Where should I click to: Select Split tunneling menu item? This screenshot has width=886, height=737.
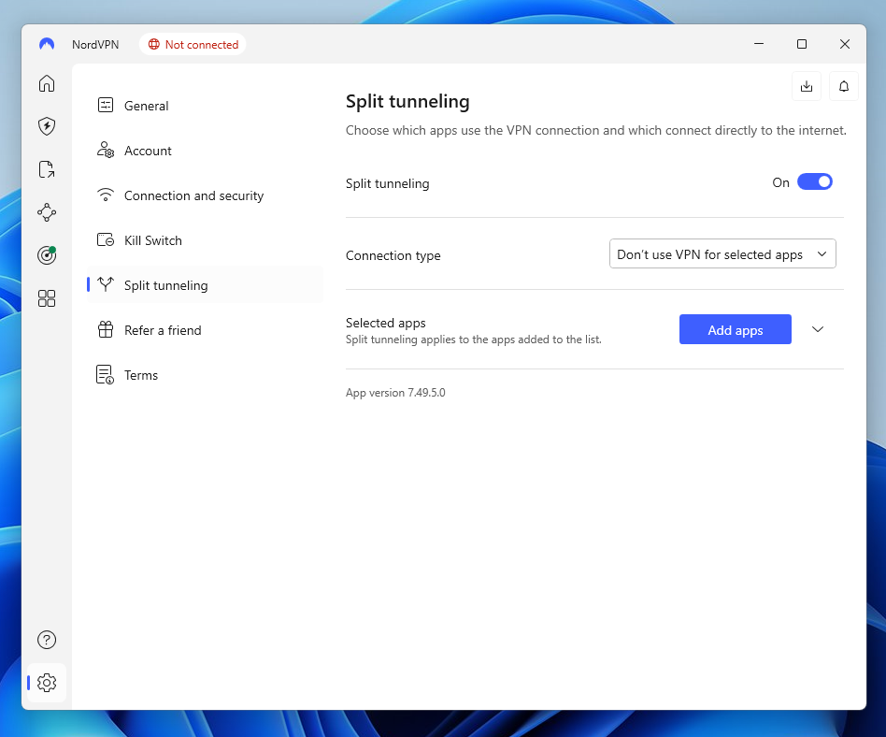(x=205, y=285)
